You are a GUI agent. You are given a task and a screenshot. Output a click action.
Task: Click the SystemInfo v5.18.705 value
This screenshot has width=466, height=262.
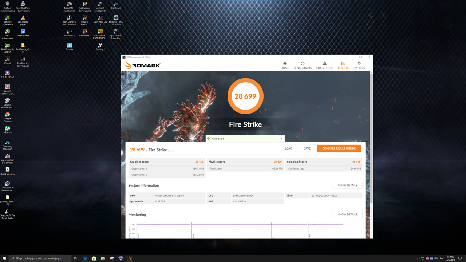click(x=159, y=201)
